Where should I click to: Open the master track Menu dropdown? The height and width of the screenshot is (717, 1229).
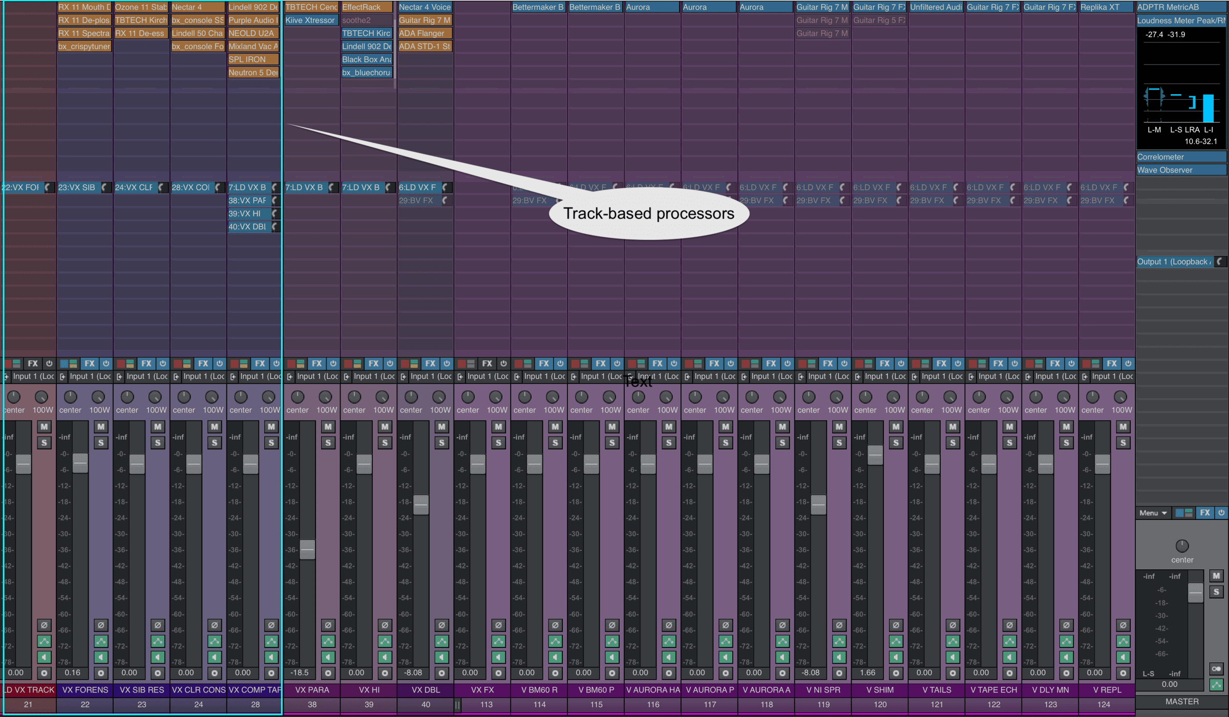(1153, 513)
